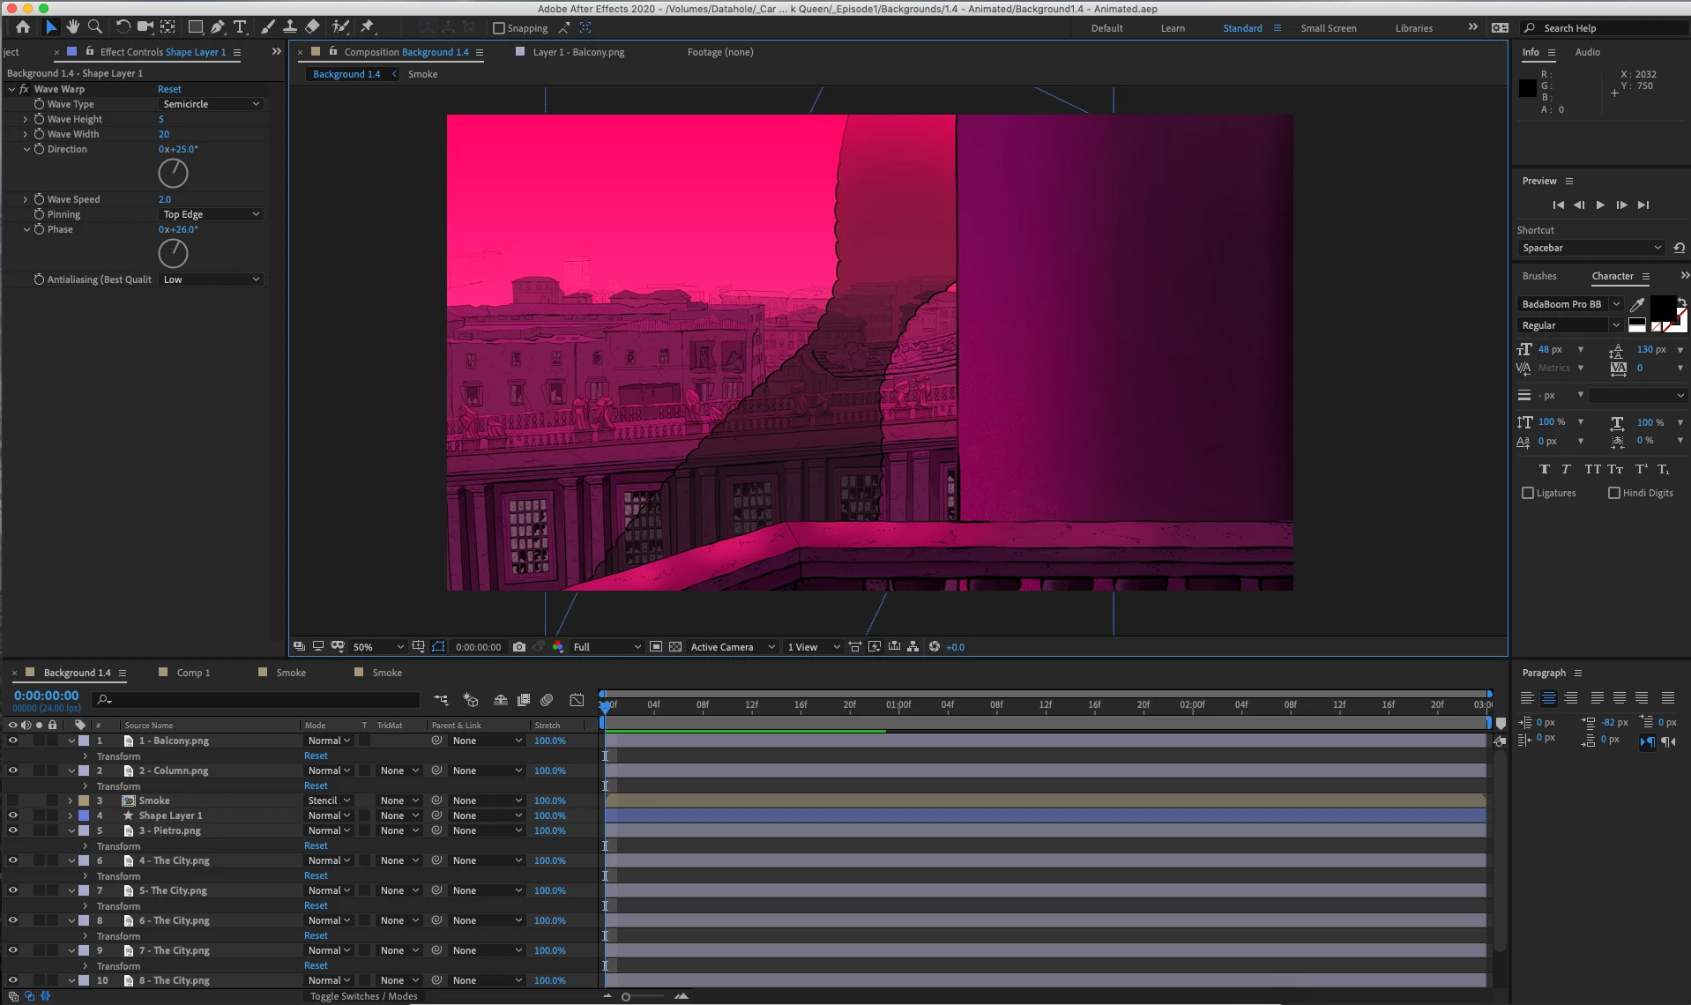The height and width of the screenshot is (1005, 1691).
Task: Open the Libraries workspace
Action: (x=1414, y=28)
